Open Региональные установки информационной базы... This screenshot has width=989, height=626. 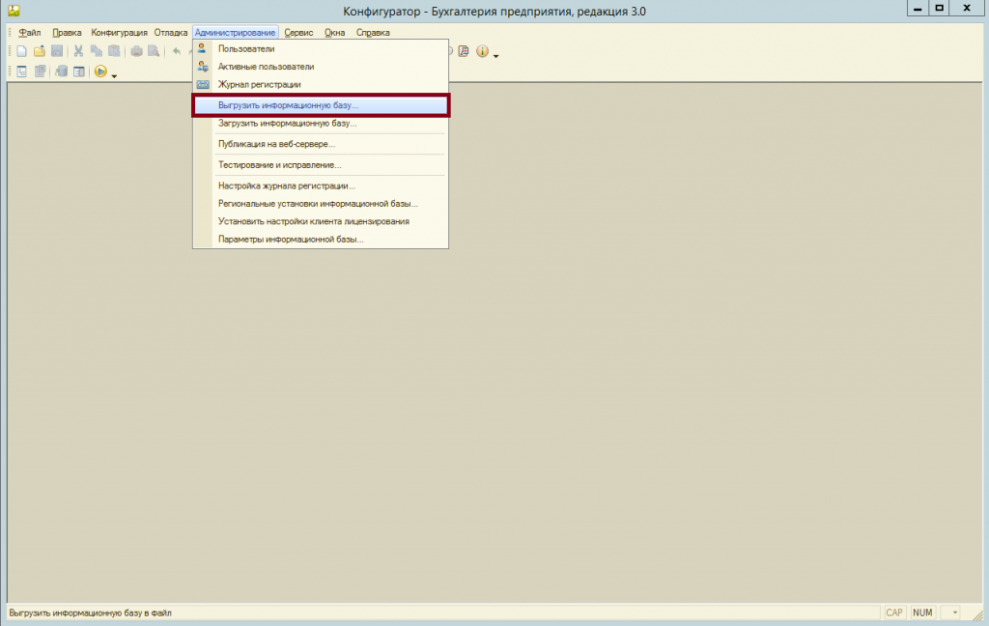click(321, 203)
